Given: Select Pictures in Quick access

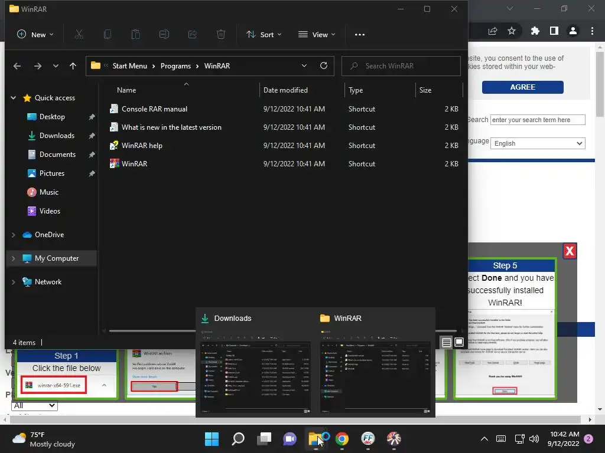Looking at the screenshot, I should (x=52, y=173).
